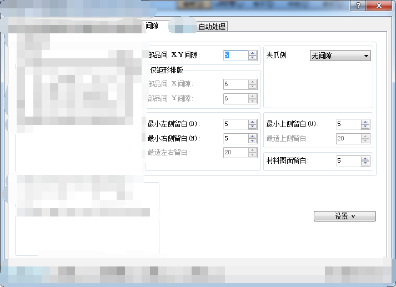Click the 最小左侧留白 input field
396x287 pixels.
[235, 124]
